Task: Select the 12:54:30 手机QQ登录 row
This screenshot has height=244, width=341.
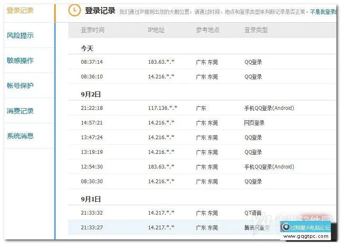Action: (201, 167)
